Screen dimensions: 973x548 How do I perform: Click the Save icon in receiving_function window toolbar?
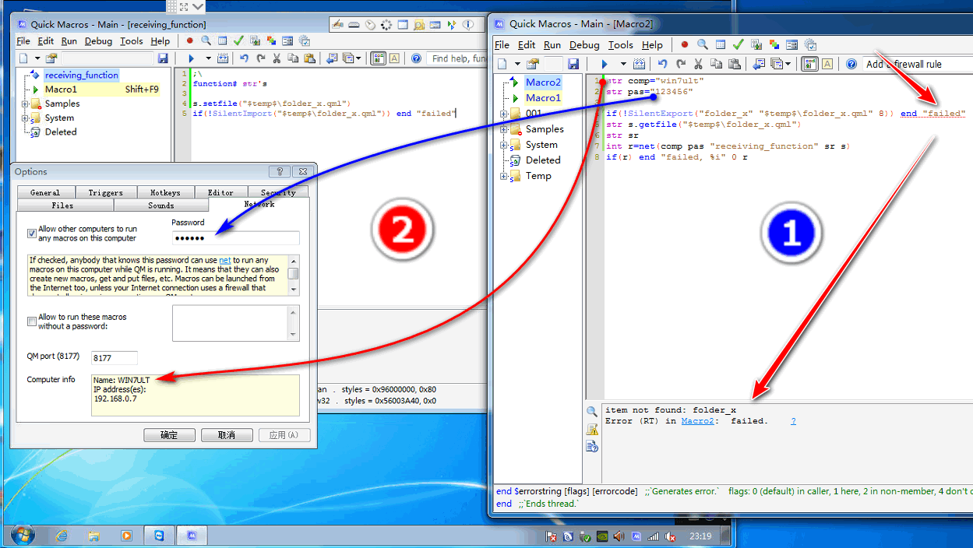[x=163, y=58]
